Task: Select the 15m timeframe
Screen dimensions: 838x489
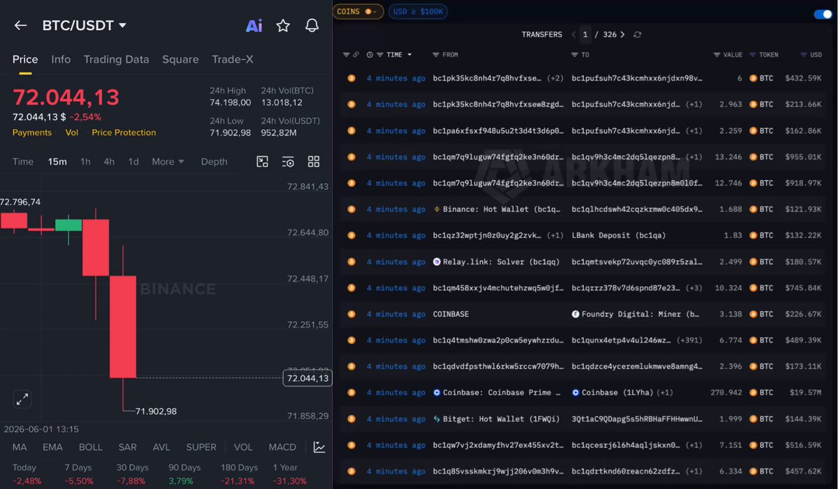Action: point(57,162)
